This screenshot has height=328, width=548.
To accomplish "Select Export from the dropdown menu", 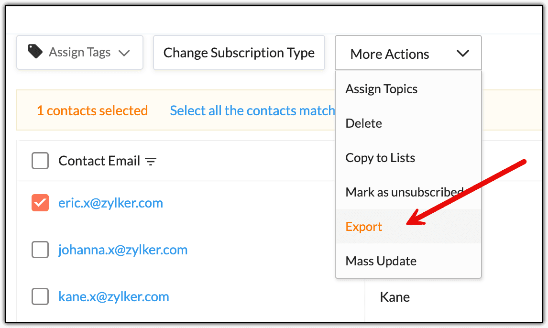I will pyautogui.click(x=364, y=227).
